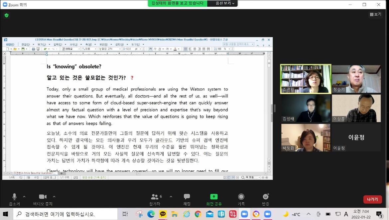Mute microphone with 음소거 button

point(14,197)
